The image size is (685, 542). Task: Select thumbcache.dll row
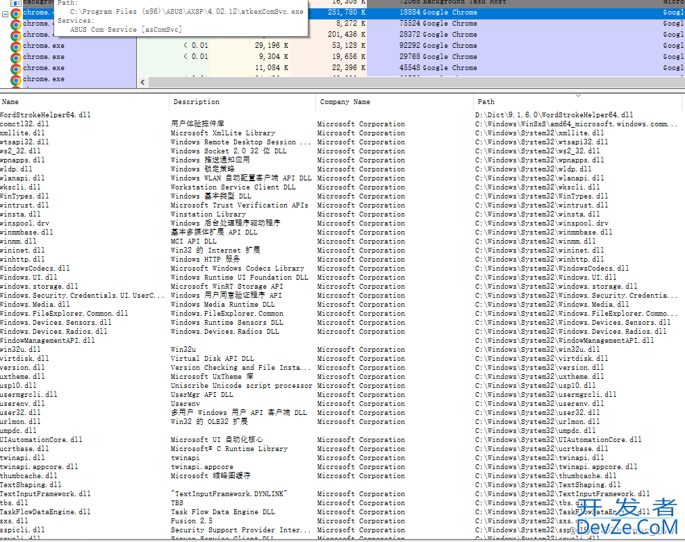[x=342, y=475]
